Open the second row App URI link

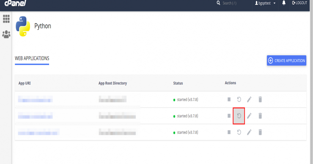36,116
